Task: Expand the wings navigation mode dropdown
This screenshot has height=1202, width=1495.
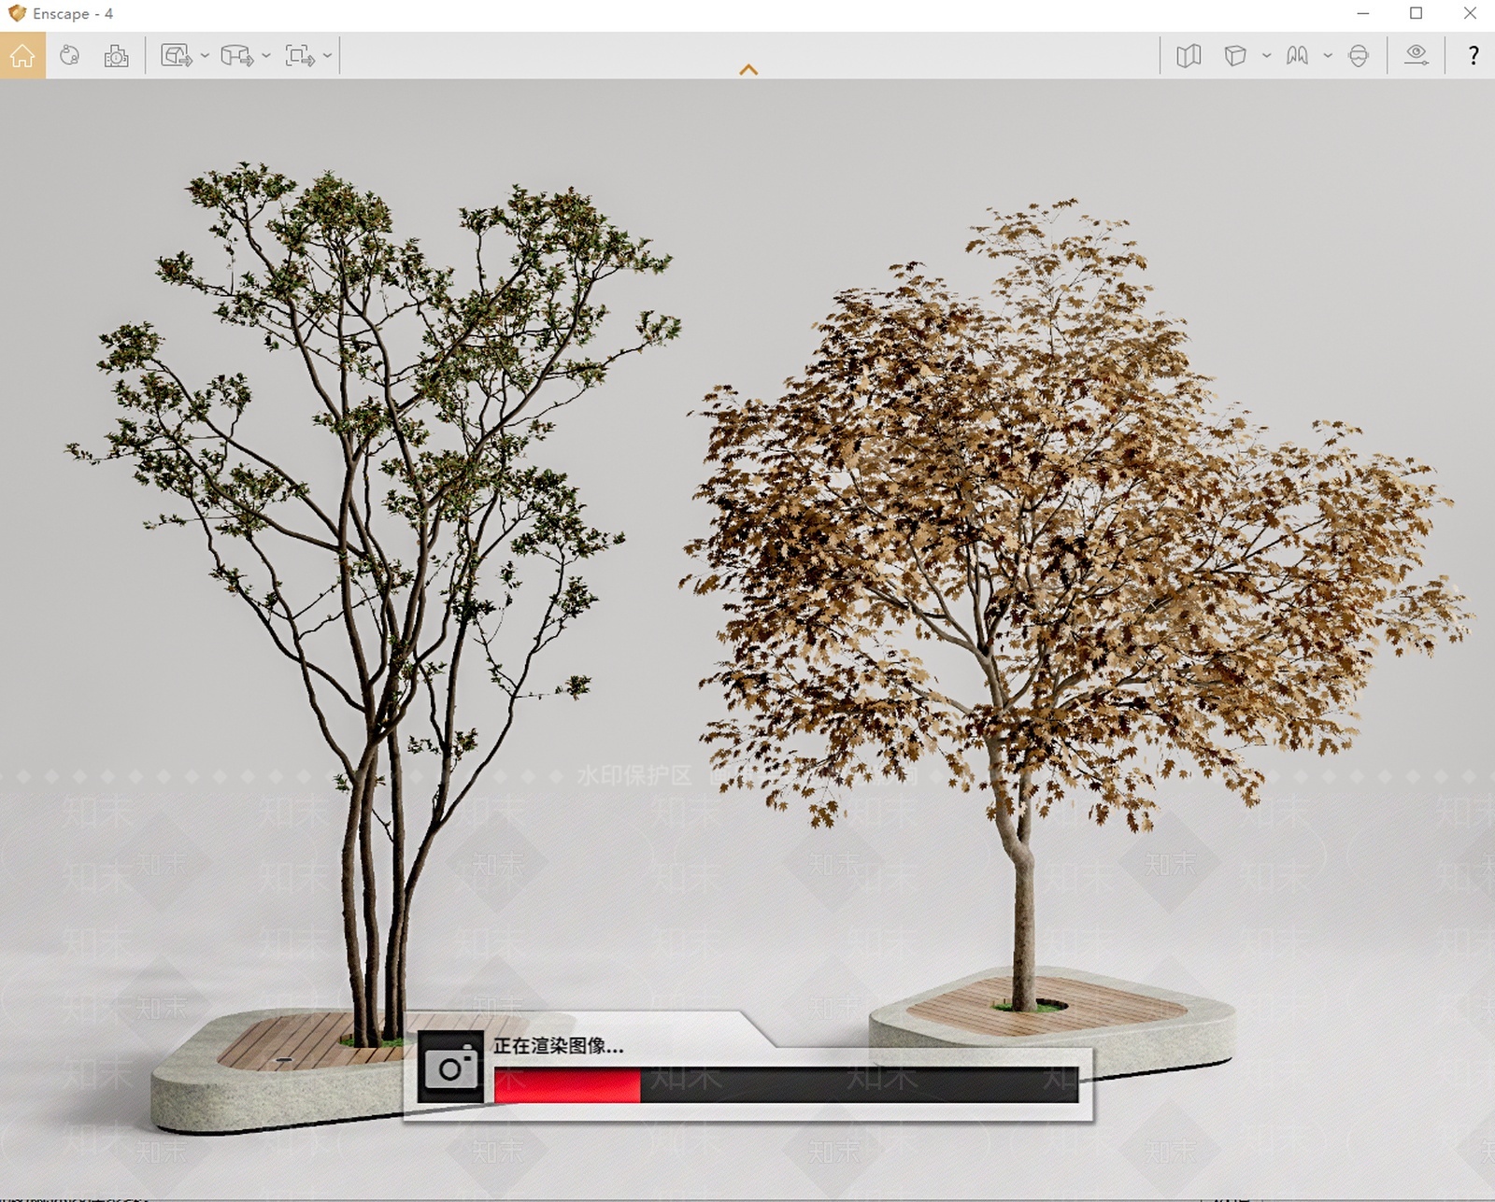Action: pyautogui.click(x=1328, y=56)
